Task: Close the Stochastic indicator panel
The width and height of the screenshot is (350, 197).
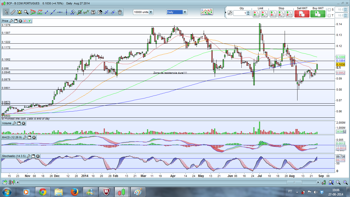Action: tap(38, 156)
